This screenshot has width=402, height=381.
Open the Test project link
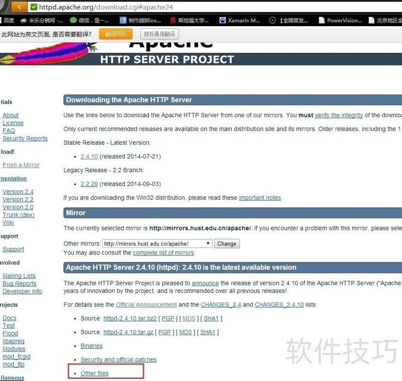9,326
